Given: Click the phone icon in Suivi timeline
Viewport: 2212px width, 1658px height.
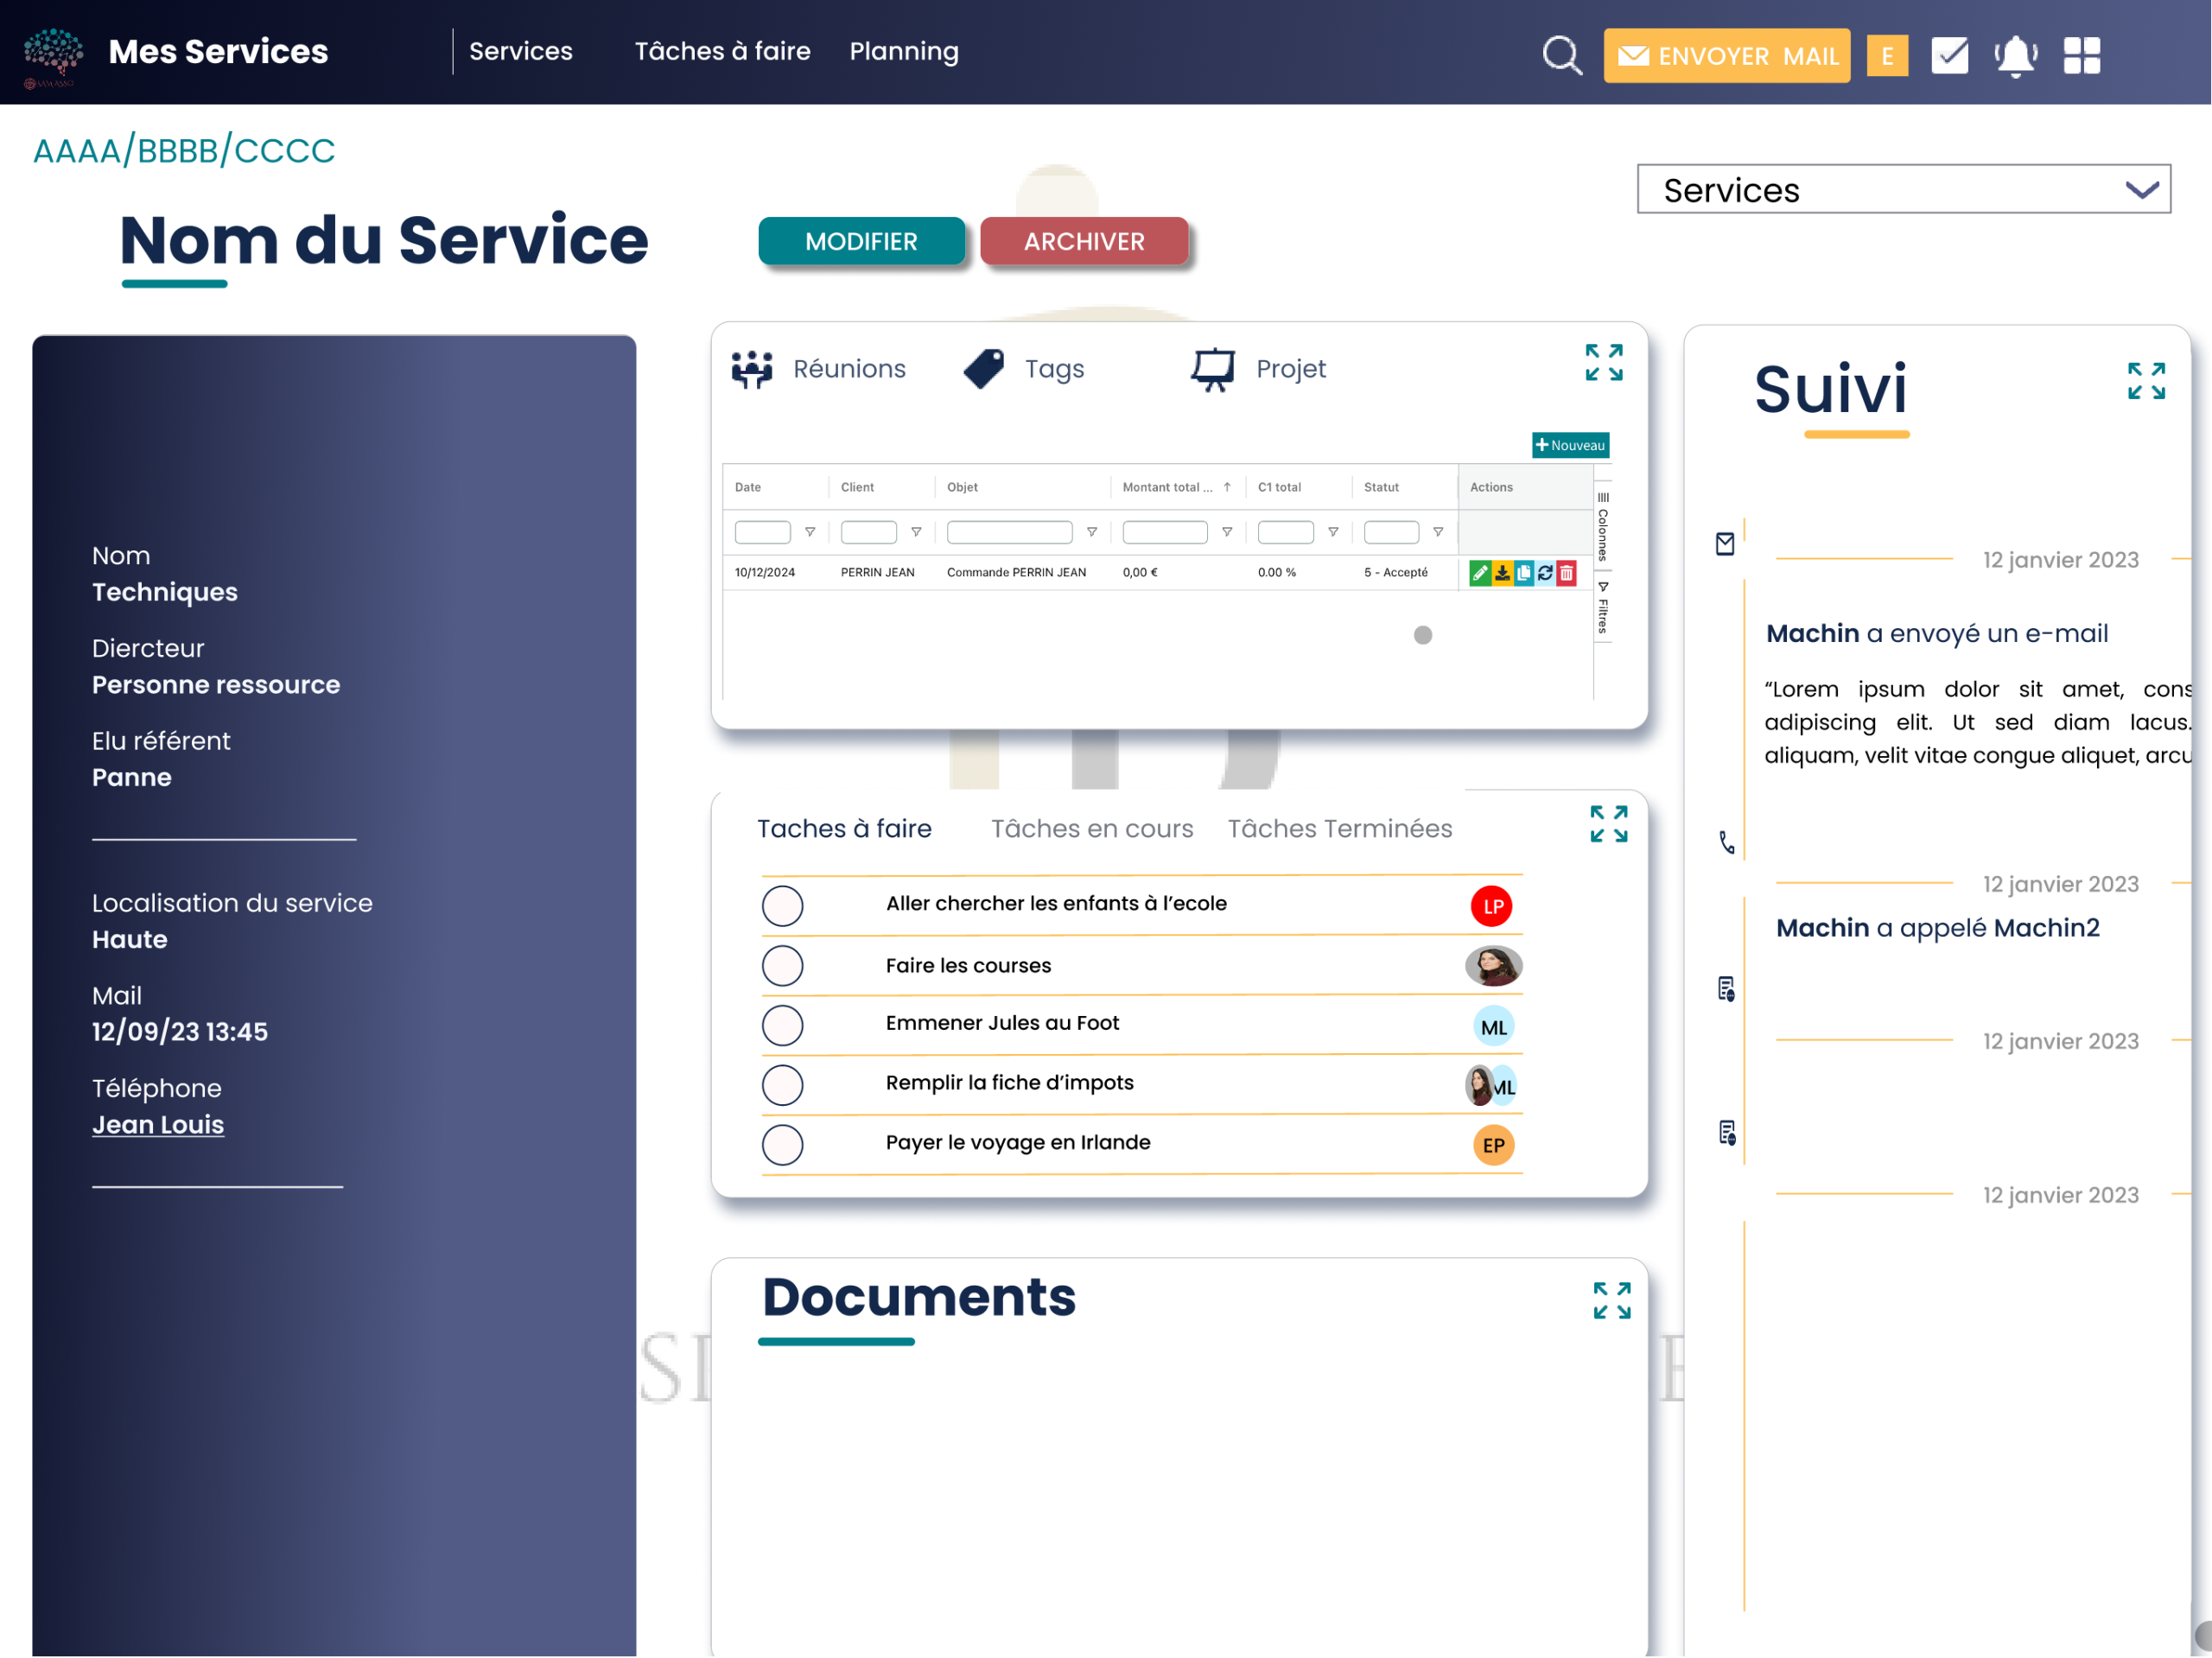Looking at the screenshot, I should pyautogui.click(x=1726, y=842).
